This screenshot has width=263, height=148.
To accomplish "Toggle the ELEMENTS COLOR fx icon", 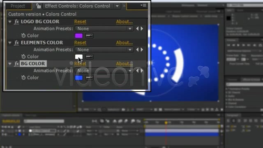I will [x=16, y=43].
